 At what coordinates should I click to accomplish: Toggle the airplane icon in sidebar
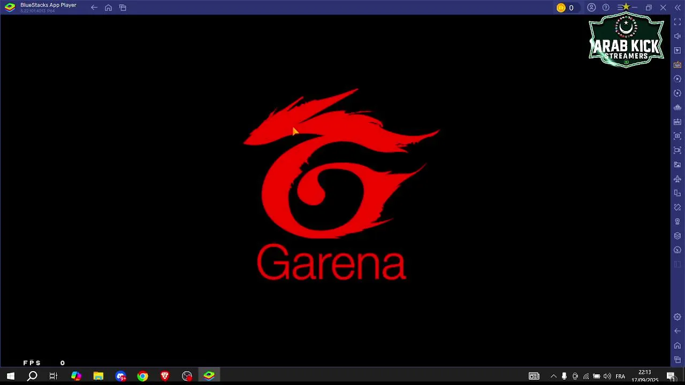click(678, 179)
